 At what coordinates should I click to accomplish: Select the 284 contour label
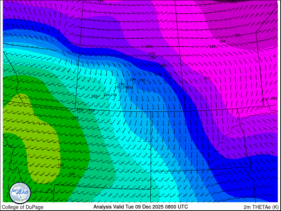[133, 79]
